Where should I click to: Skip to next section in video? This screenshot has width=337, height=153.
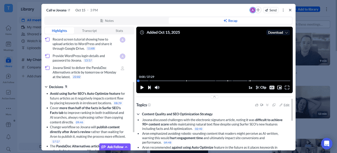coord(149,88)
